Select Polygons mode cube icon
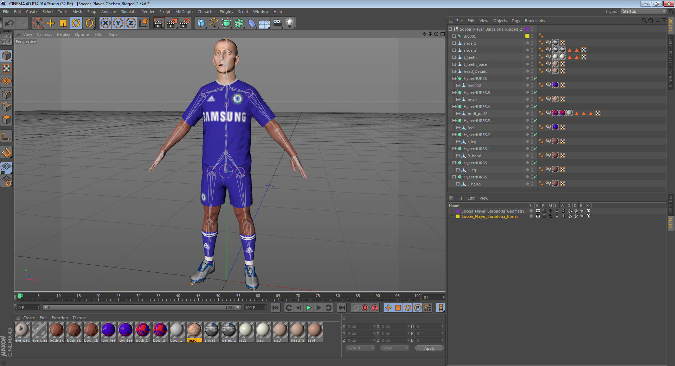 point(7,119)
